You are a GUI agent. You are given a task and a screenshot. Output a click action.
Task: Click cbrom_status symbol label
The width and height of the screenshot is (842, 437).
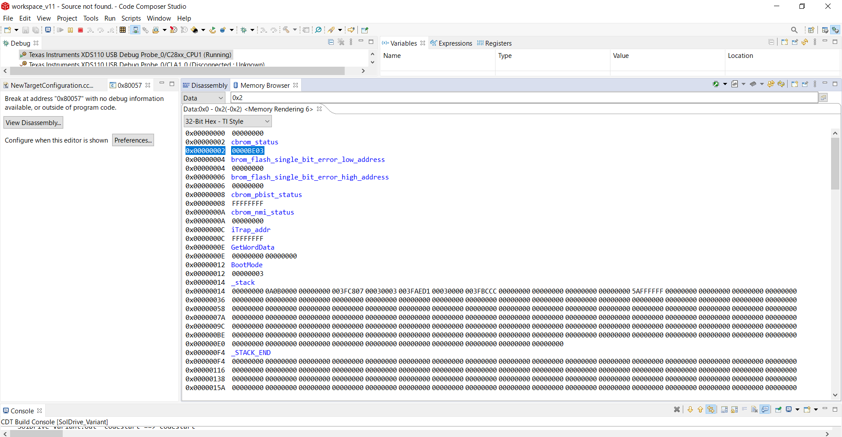[255, 142]
